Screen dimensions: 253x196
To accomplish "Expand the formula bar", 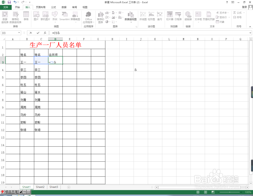I will pos(250,33).
